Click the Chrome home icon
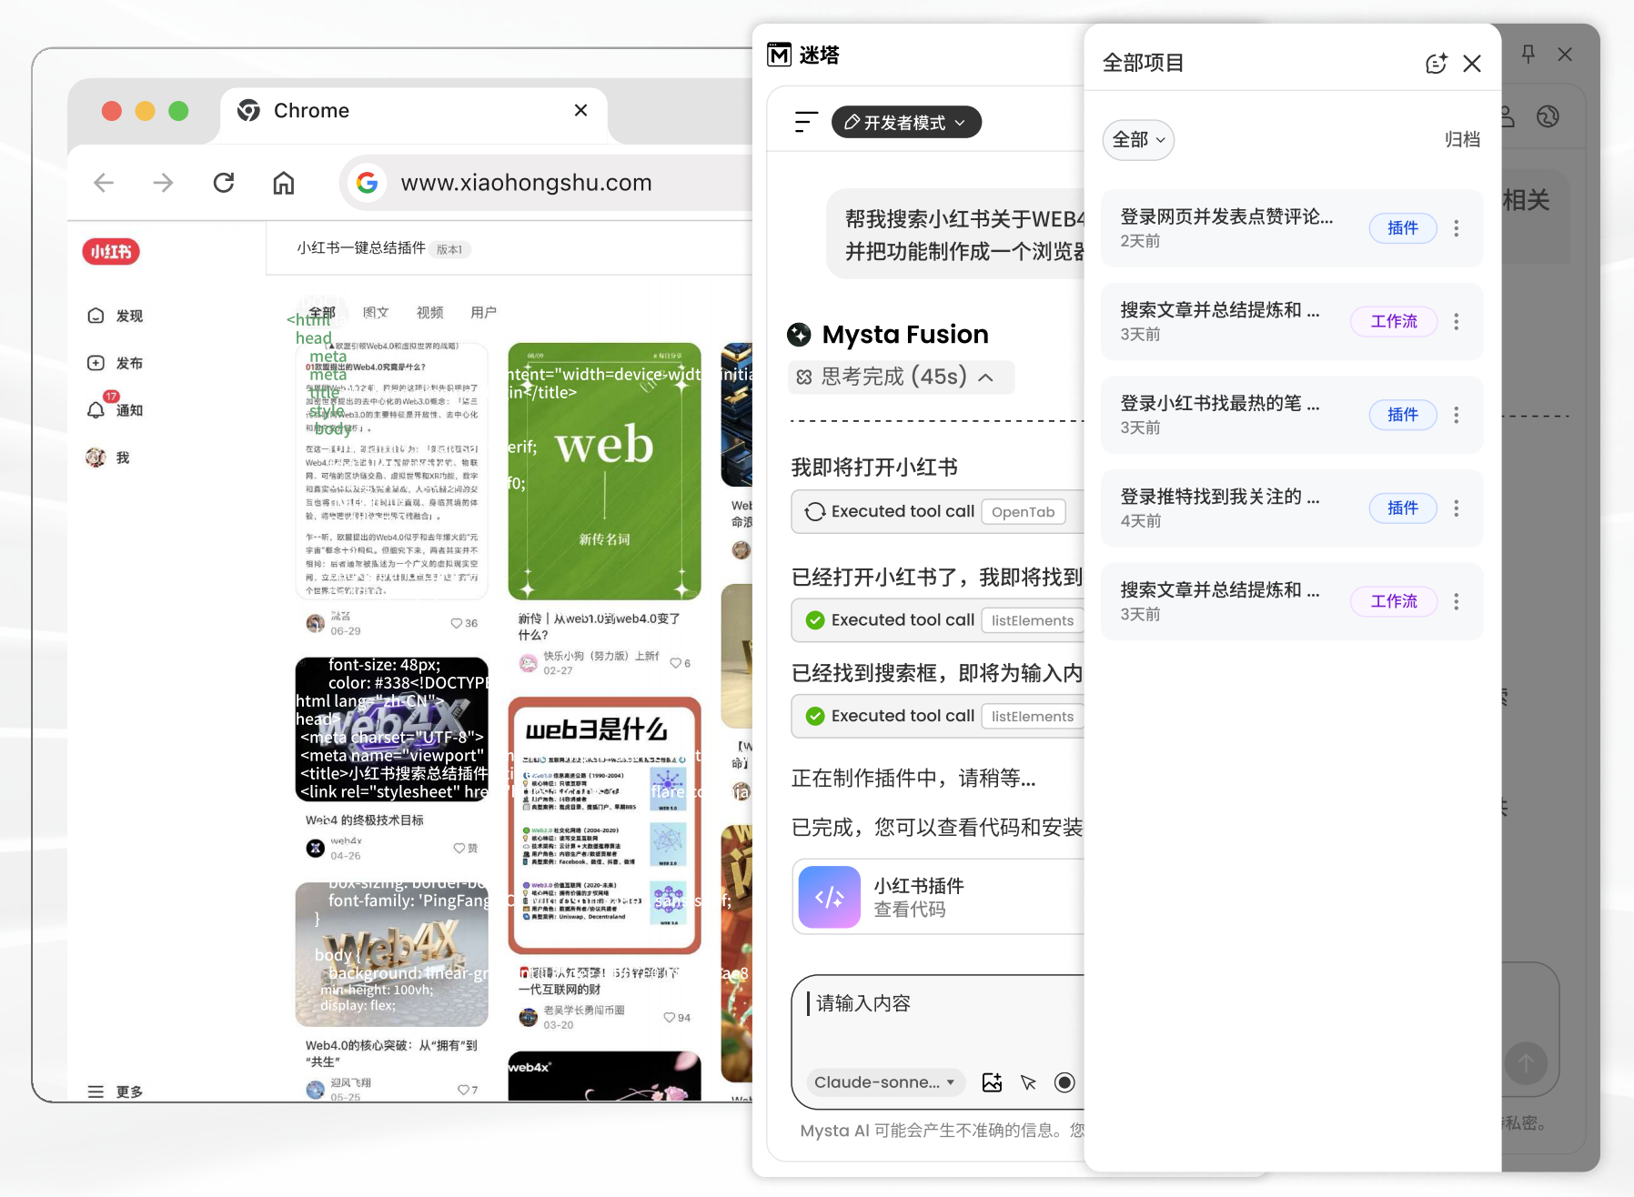 (284, 183)
